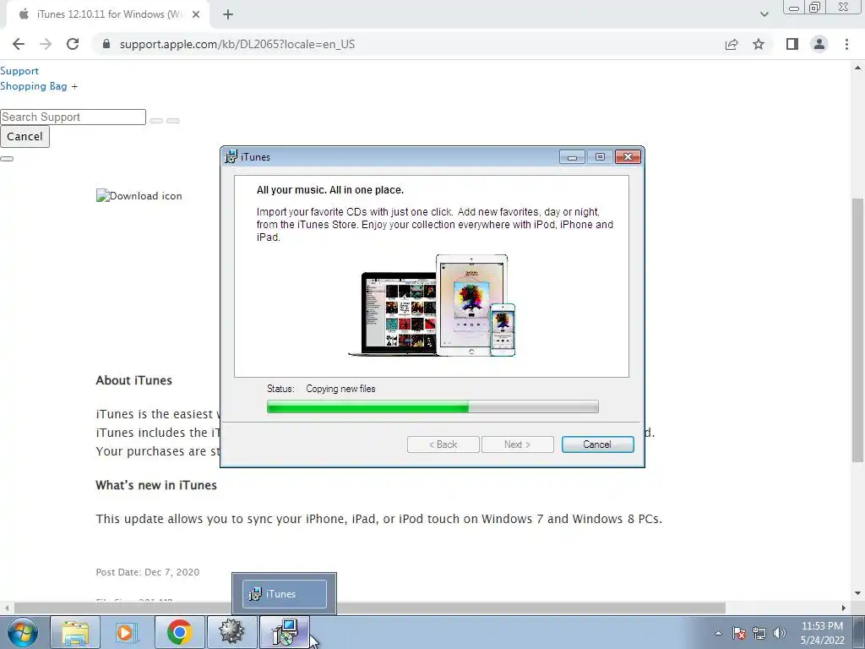The height and width of the screenshot is (649, 865).
Task: Open the Shopping Bag link
Action: point(34,86)
